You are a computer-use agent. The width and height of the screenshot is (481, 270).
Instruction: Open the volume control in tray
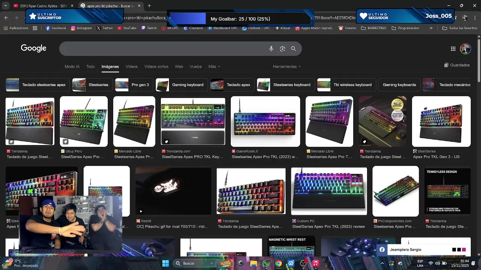pyautogui.click(x=437, y=263)
